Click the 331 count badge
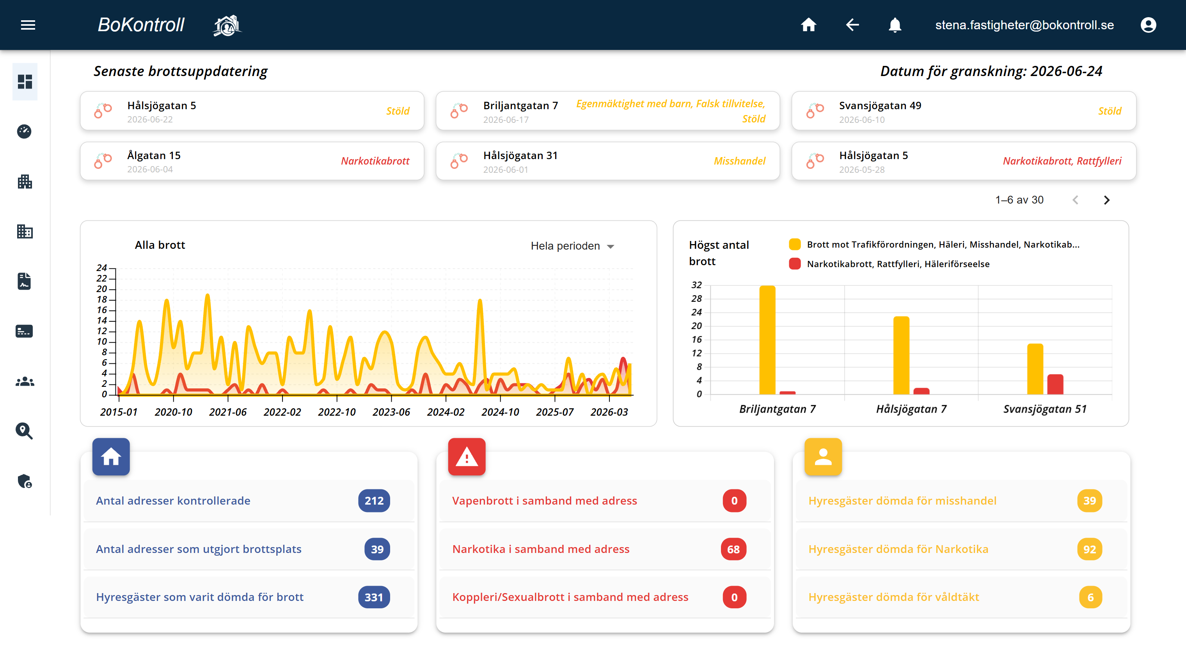 [x=374, y=597]
